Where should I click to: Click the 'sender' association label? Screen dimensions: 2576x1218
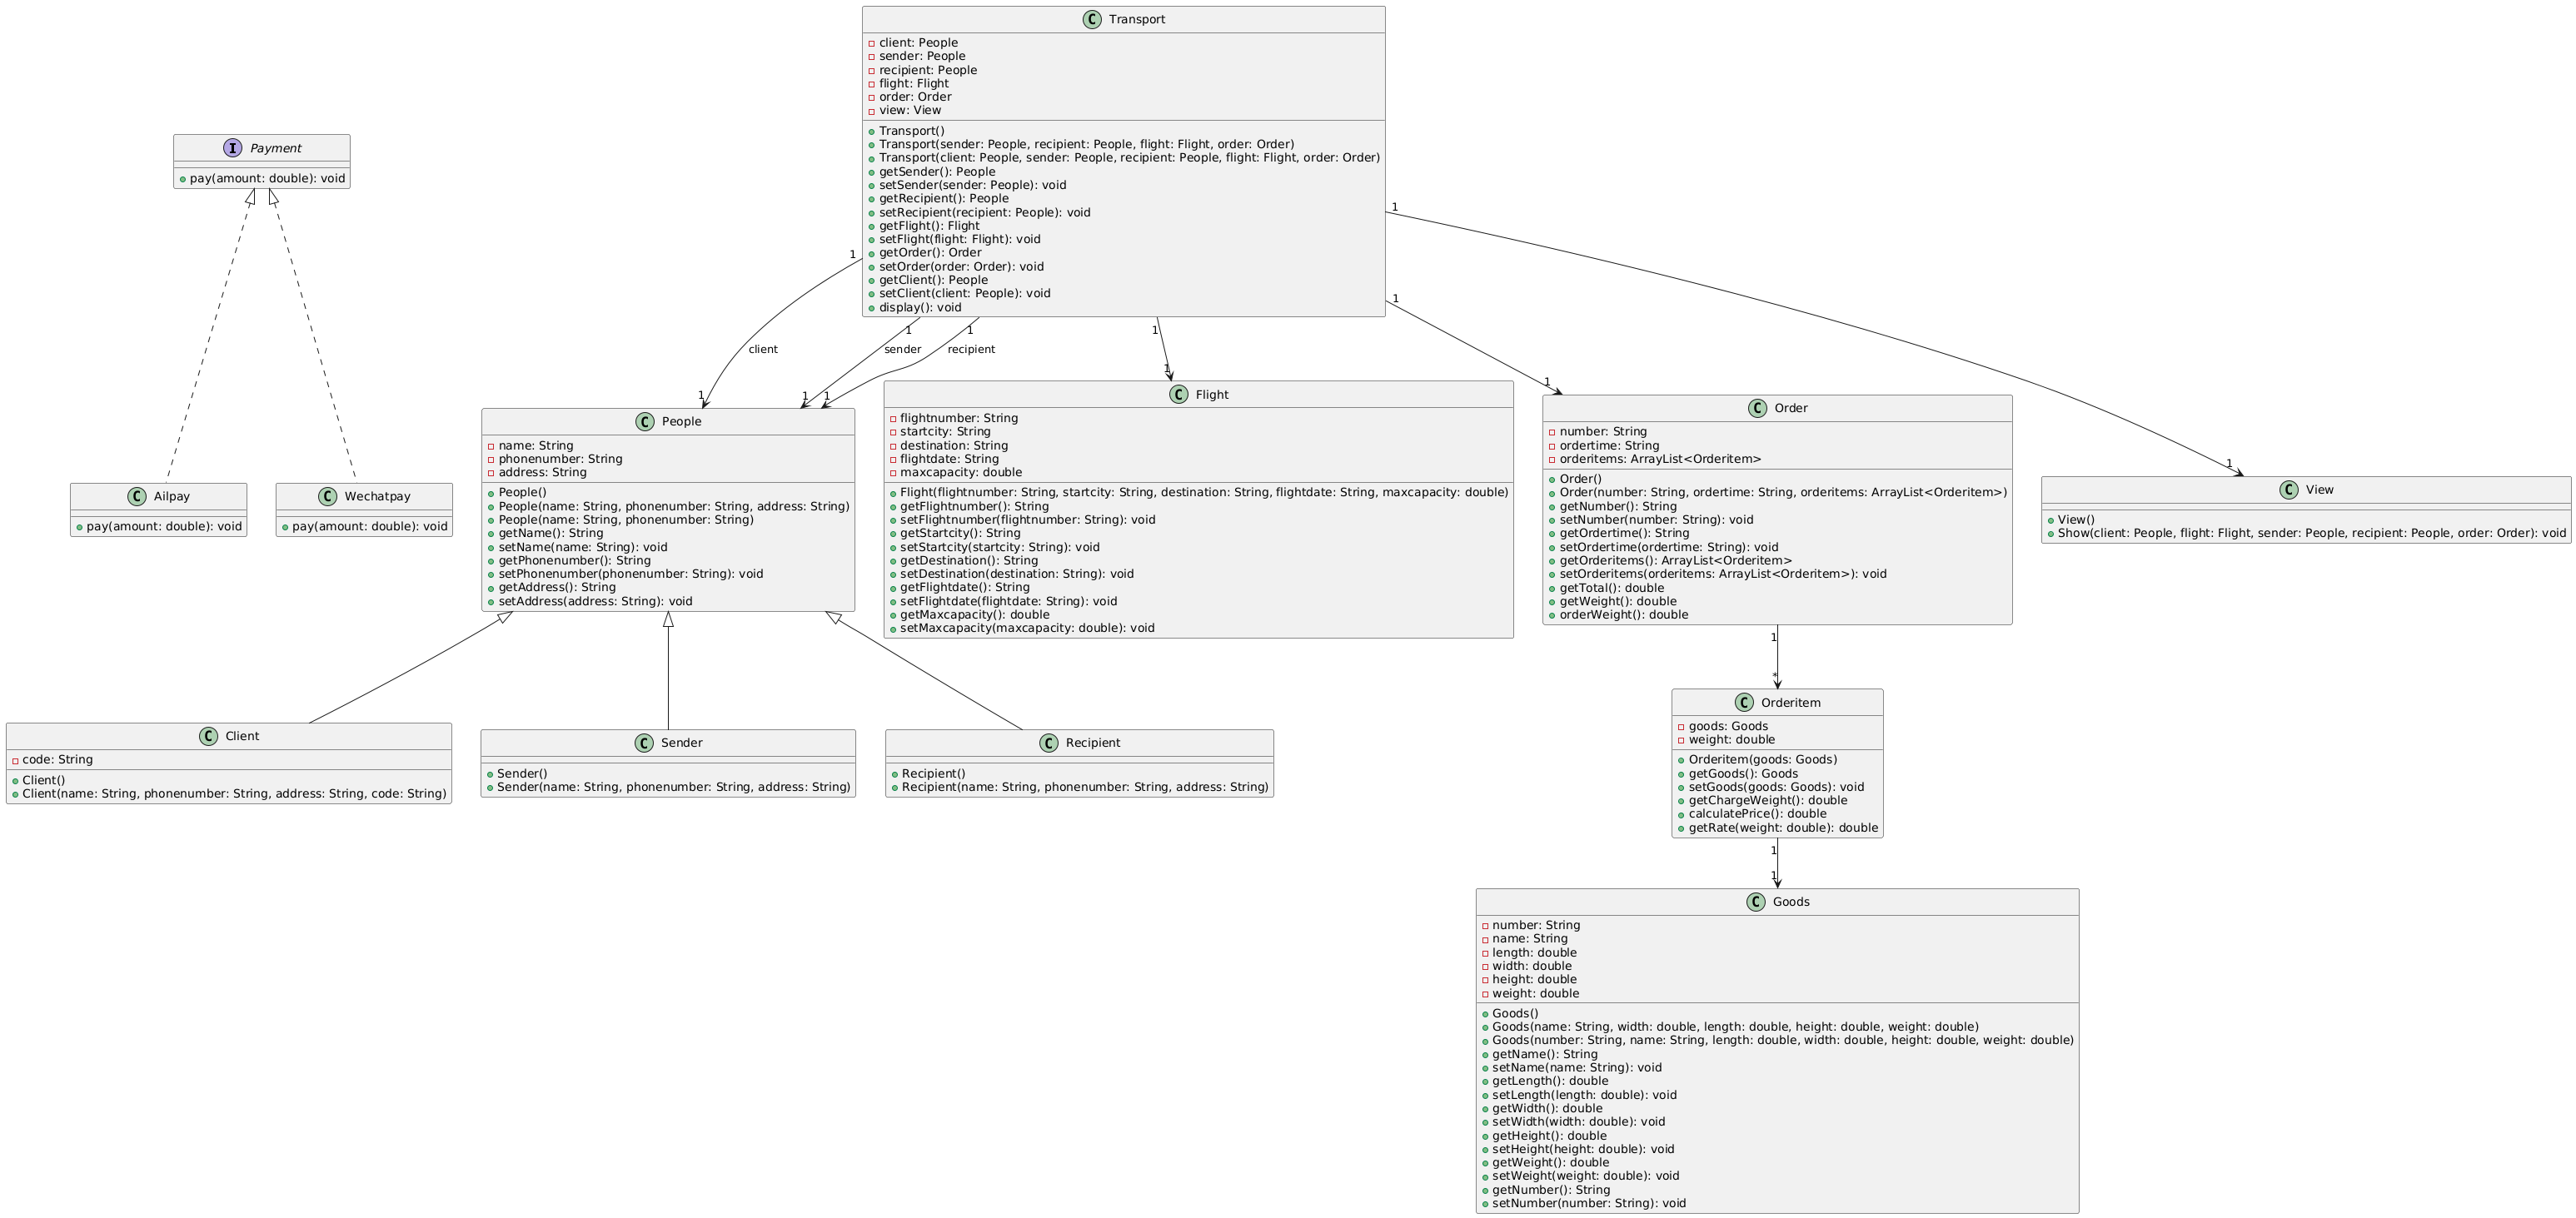pos(902,350)
